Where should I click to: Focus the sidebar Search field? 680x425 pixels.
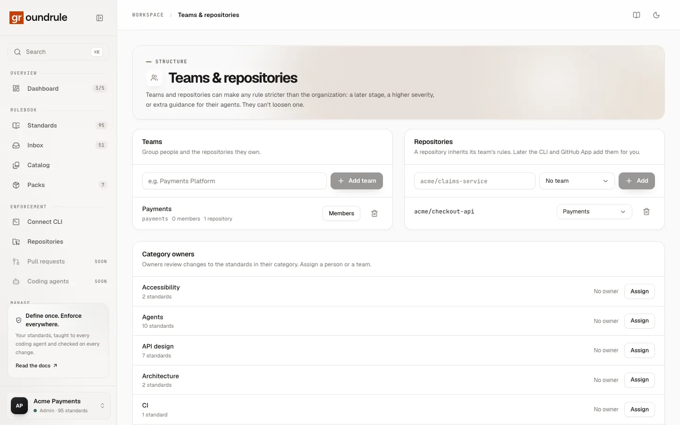click(x=58, y=52)
